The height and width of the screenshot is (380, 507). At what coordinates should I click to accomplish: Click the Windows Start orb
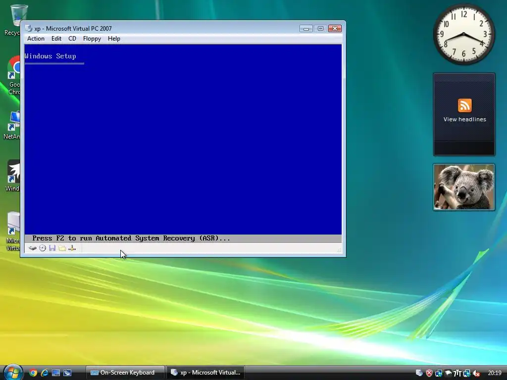13,372
